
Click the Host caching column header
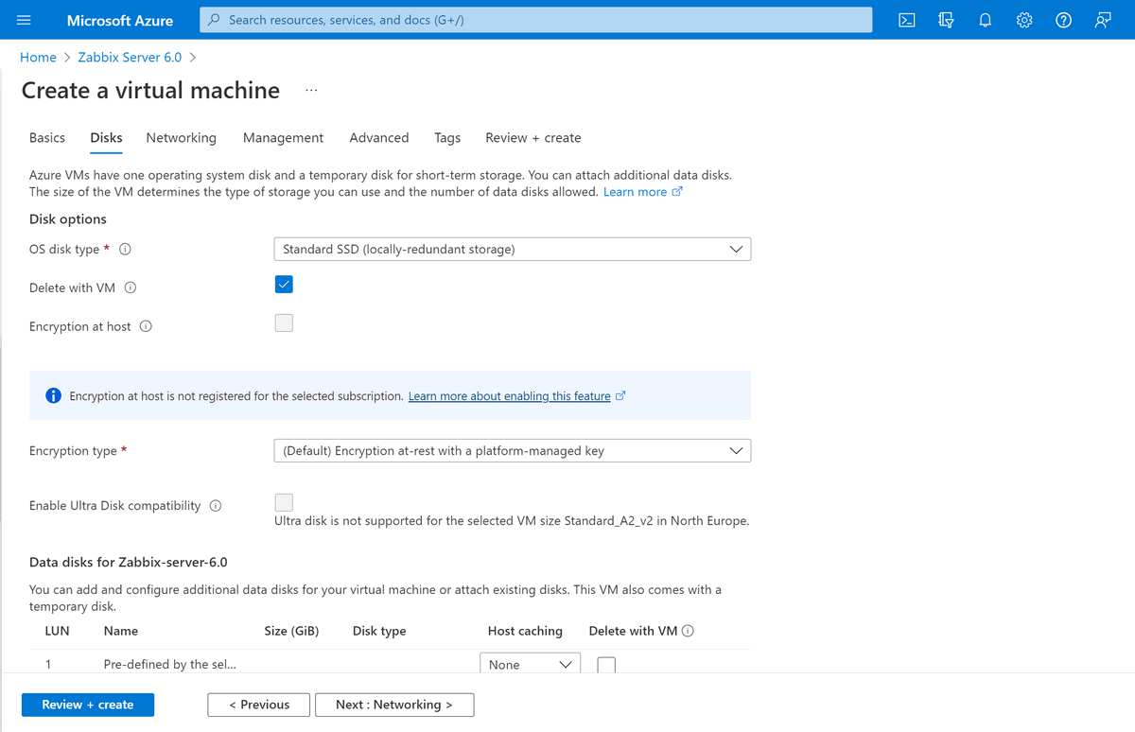[525, 631]
